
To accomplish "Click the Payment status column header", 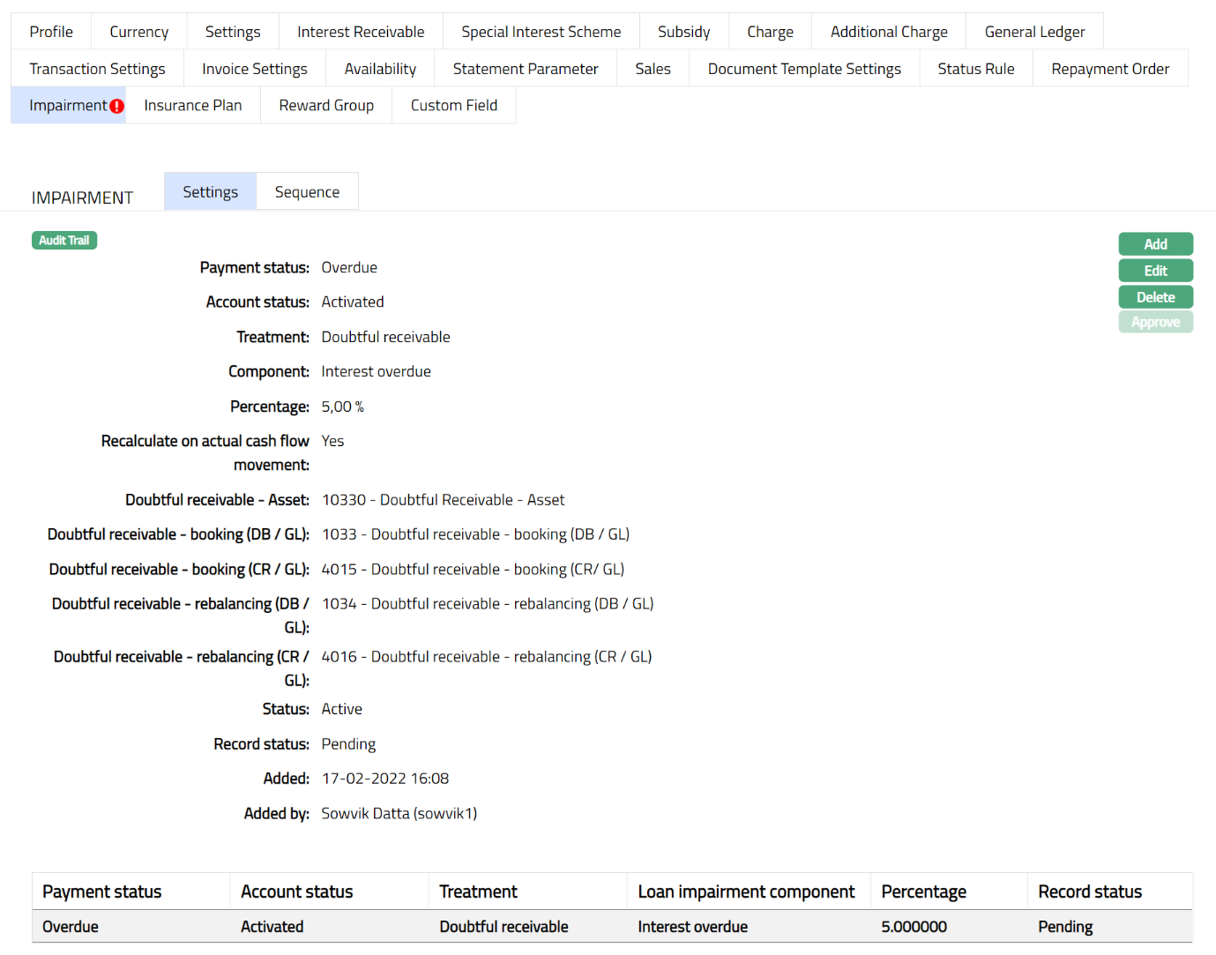I will tap(102, 892).
